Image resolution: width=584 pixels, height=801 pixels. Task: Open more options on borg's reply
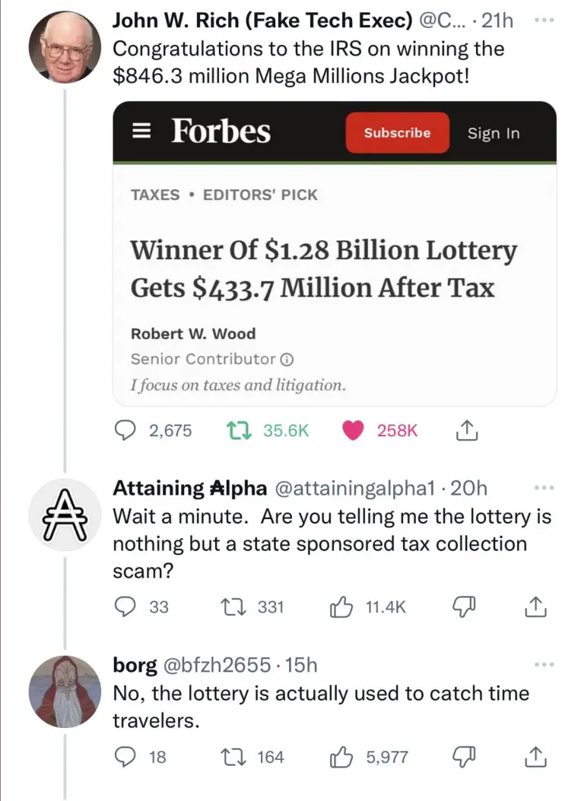tap(544, 665)
